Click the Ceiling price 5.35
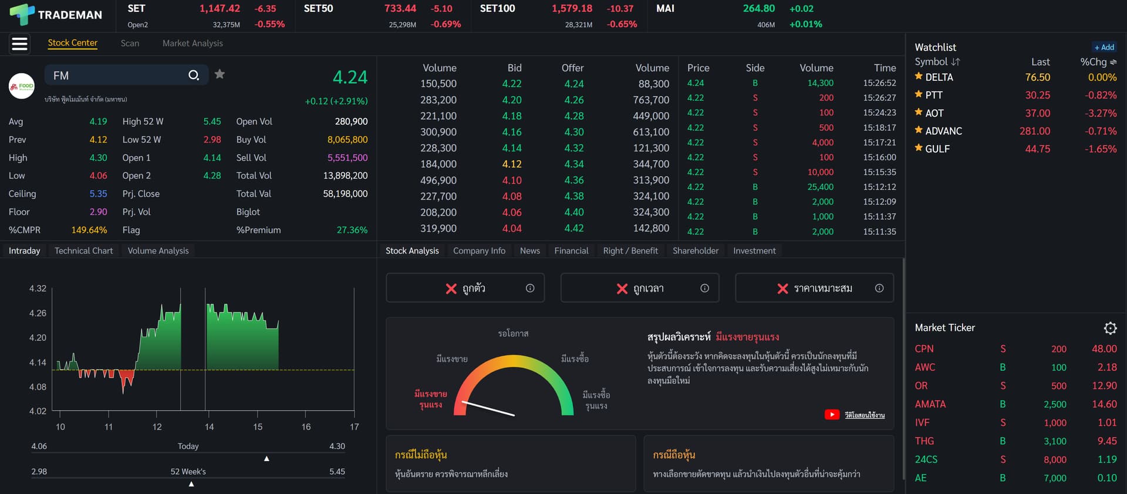Screen dimensions: 1127x494 98,194
